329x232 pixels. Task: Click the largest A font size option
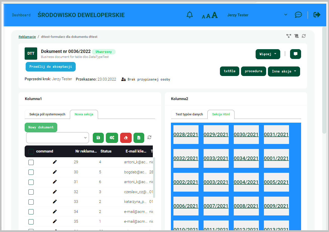tap(214, 15)
